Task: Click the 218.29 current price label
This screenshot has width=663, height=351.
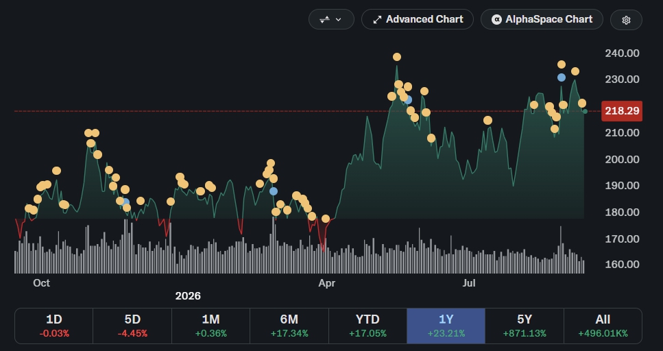Action: click(x=622, y=111)
